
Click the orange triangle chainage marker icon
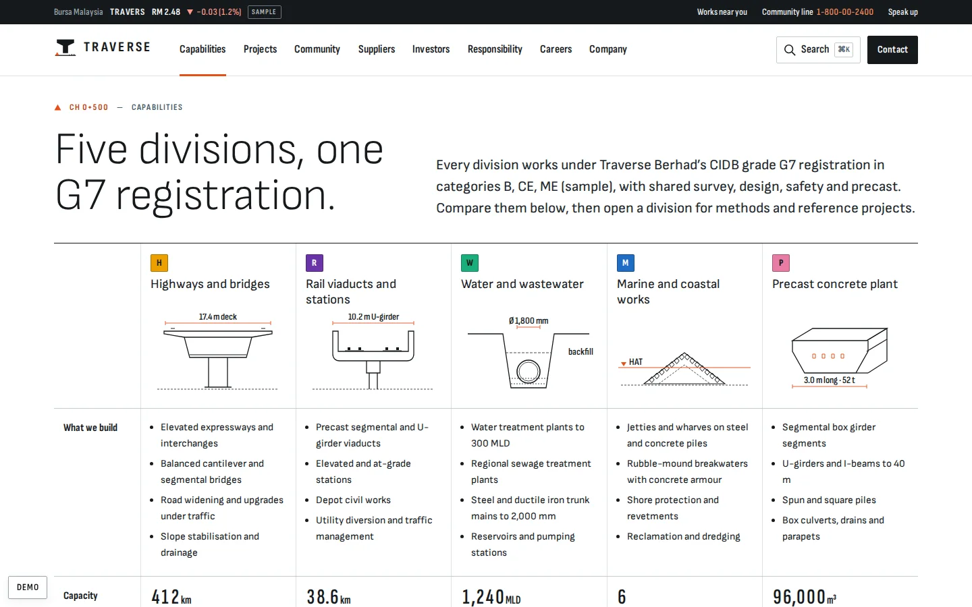pos(58,107)
